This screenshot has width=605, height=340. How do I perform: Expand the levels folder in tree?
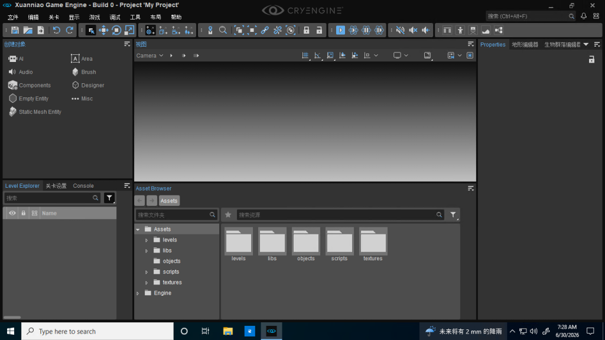click(147, 240)
